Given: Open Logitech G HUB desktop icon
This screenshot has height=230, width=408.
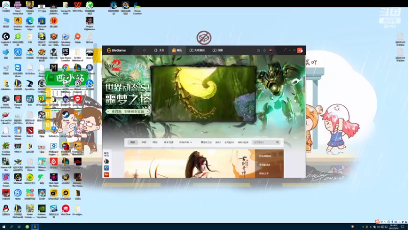Looking at the screenshot, I should [x=6, y=39].
